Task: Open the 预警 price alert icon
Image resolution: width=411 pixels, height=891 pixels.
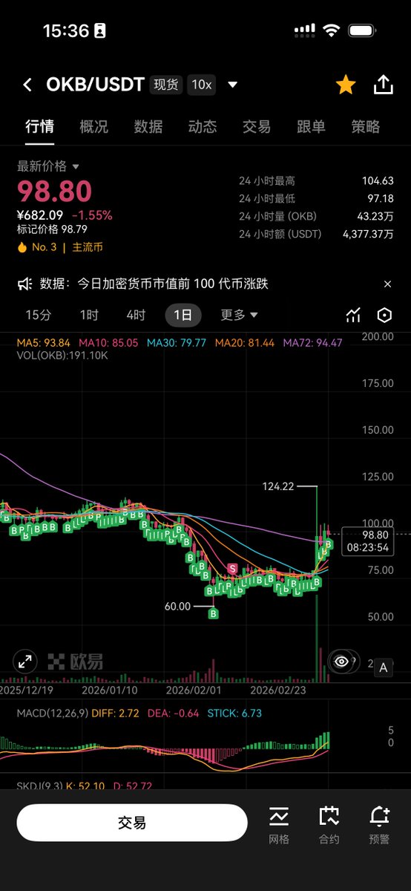Action: [x=379, y=824]
